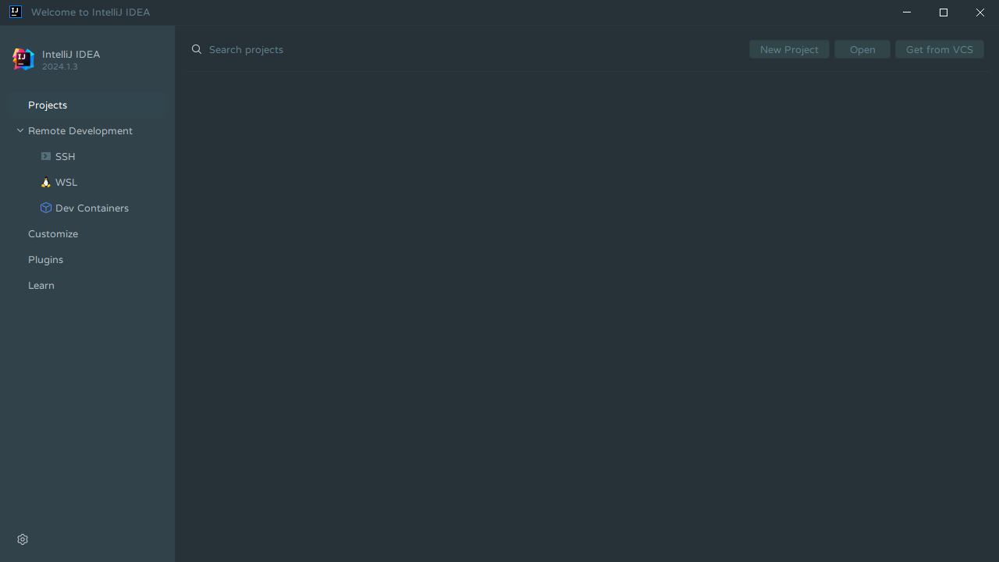Click the Dev Containers cube icon
The width and height of the screenshot is (999, 562).
pyautogui.click(x=46, y=208)
